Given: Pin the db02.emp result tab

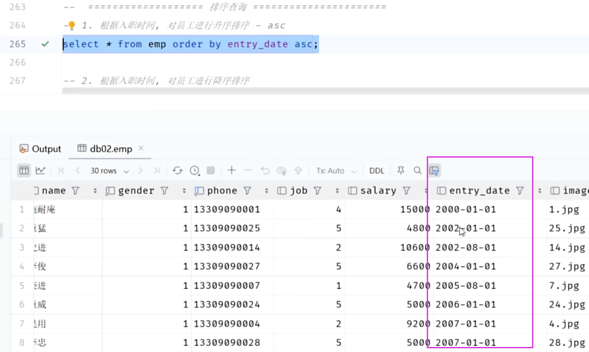Looking at the screenshot, I should (x=401, y=170).
